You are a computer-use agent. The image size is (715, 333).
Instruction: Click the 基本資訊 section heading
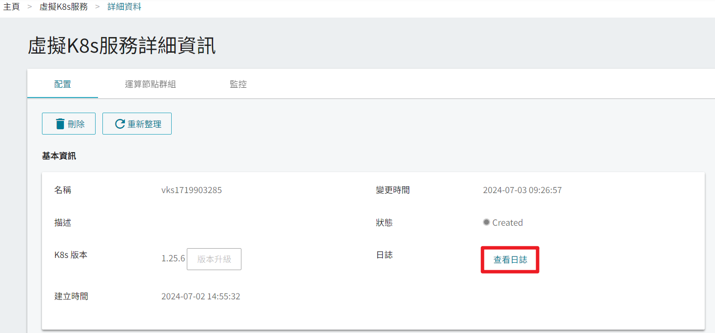59,156
